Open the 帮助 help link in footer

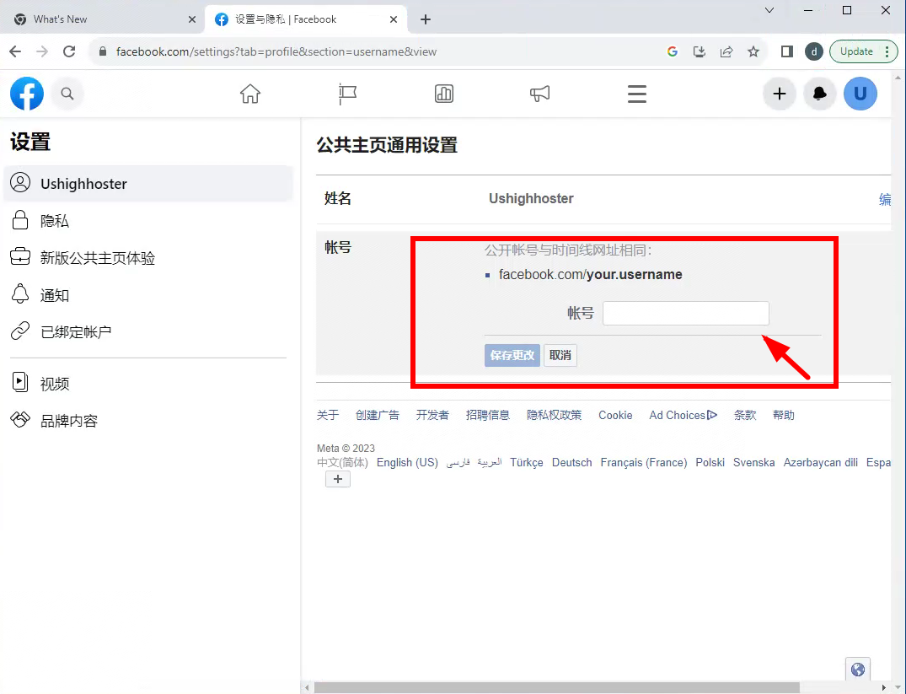coord(783,414)
